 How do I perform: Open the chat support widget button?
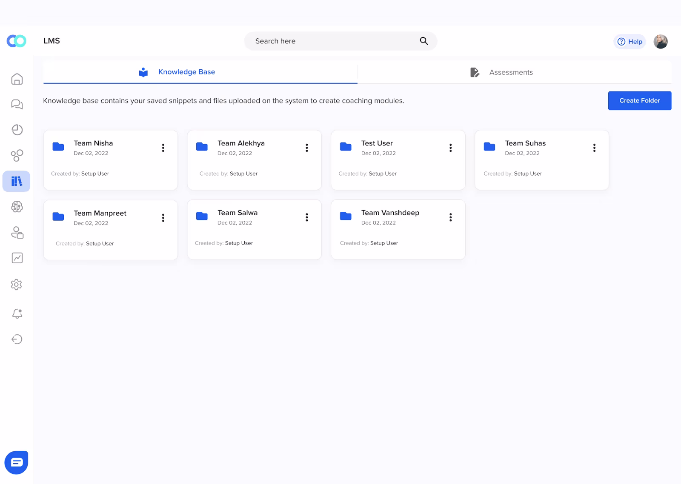pyautogui.click(x=16, y=462)
